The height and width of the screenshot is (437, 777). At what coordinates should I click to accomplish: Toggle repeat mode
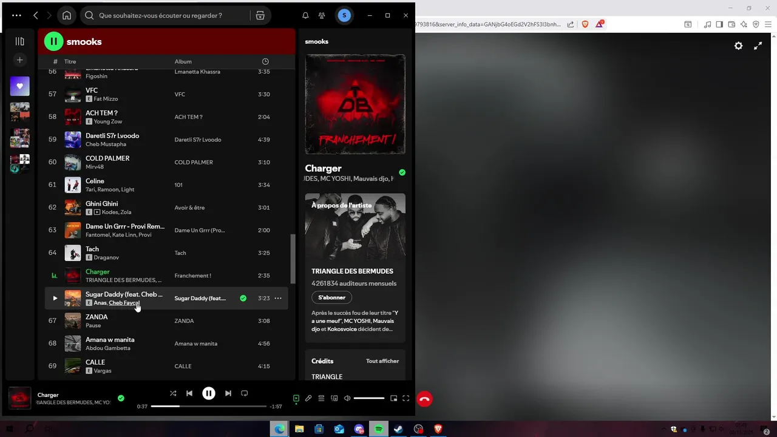[244, 393]
